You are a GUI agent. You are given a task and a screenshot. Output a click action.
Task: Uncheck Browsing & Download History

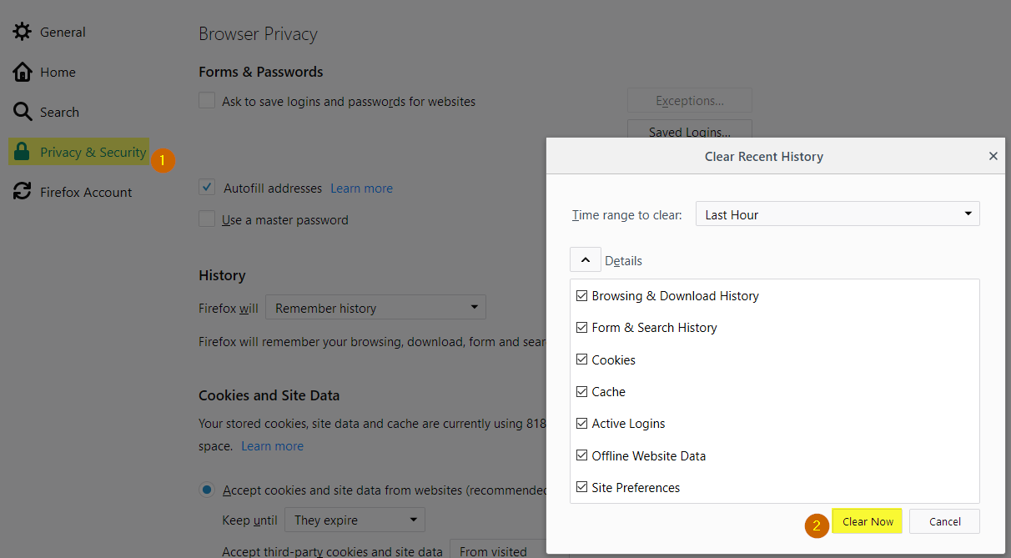click(x=581, y=295)
